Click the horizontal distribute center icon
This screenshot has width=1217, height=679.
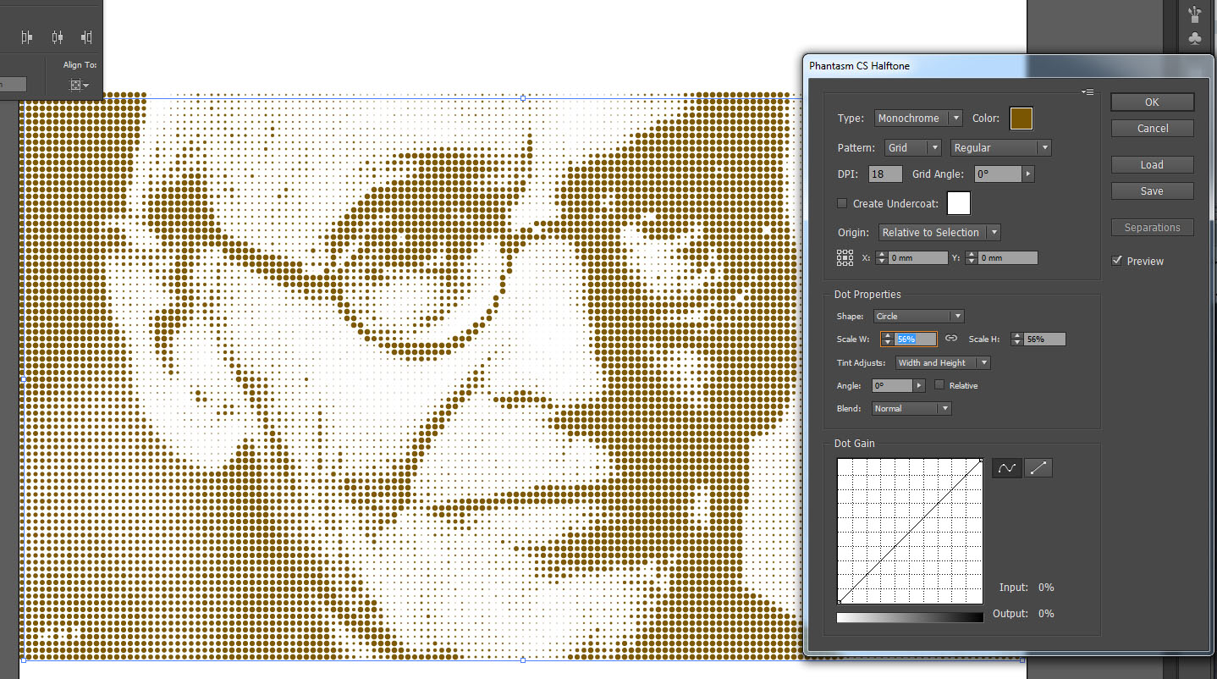coord(57,37)
